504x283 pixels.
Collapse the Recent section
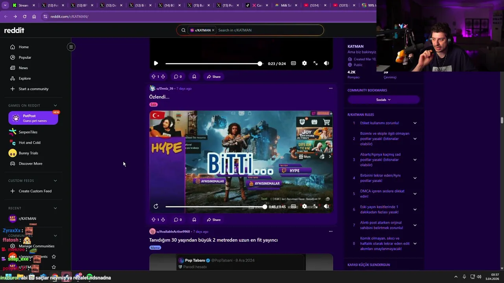pyautogui.click(x=55, y=208)
